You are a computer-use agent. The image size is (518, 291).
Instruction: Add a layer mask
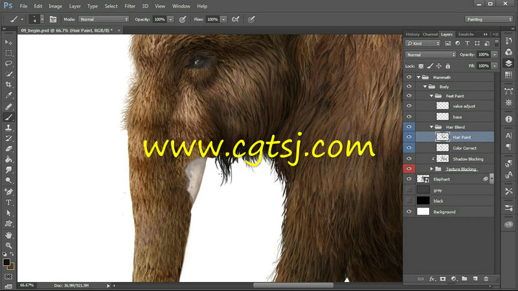[x=443, y=279]
